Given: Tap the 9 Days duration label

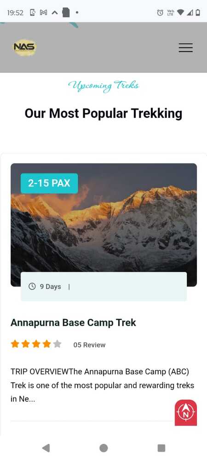Looking at the screenshot, I should [51, 287].
